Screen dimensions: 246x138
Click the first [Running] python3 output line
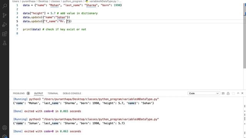tap(86, 99)
